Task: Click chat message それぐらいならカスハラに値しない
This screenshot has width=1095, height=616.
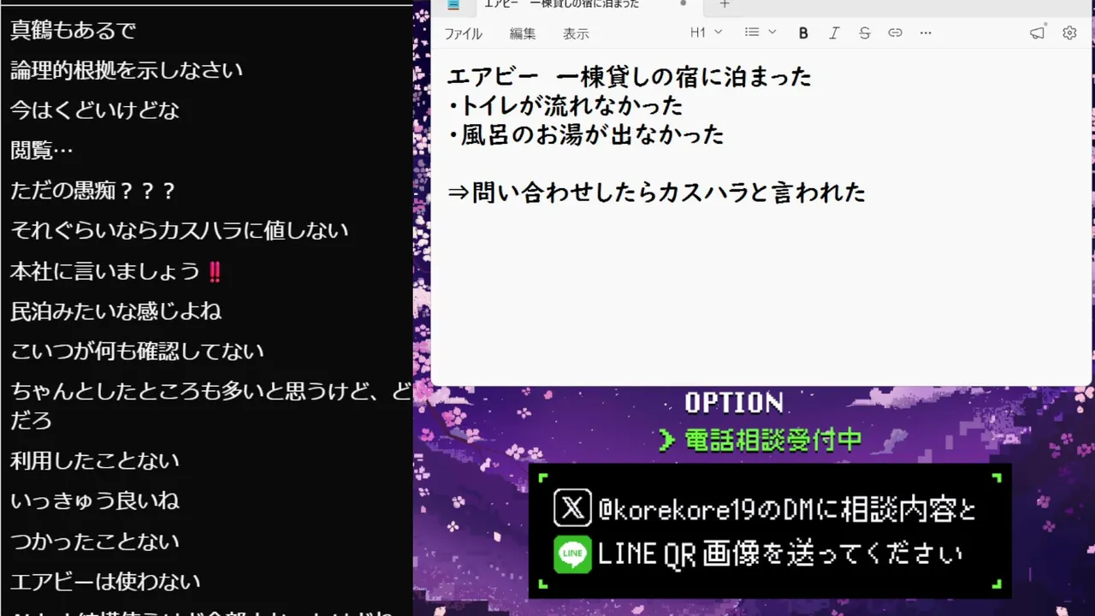Action: pyautogui.click(x=180, y=231)
